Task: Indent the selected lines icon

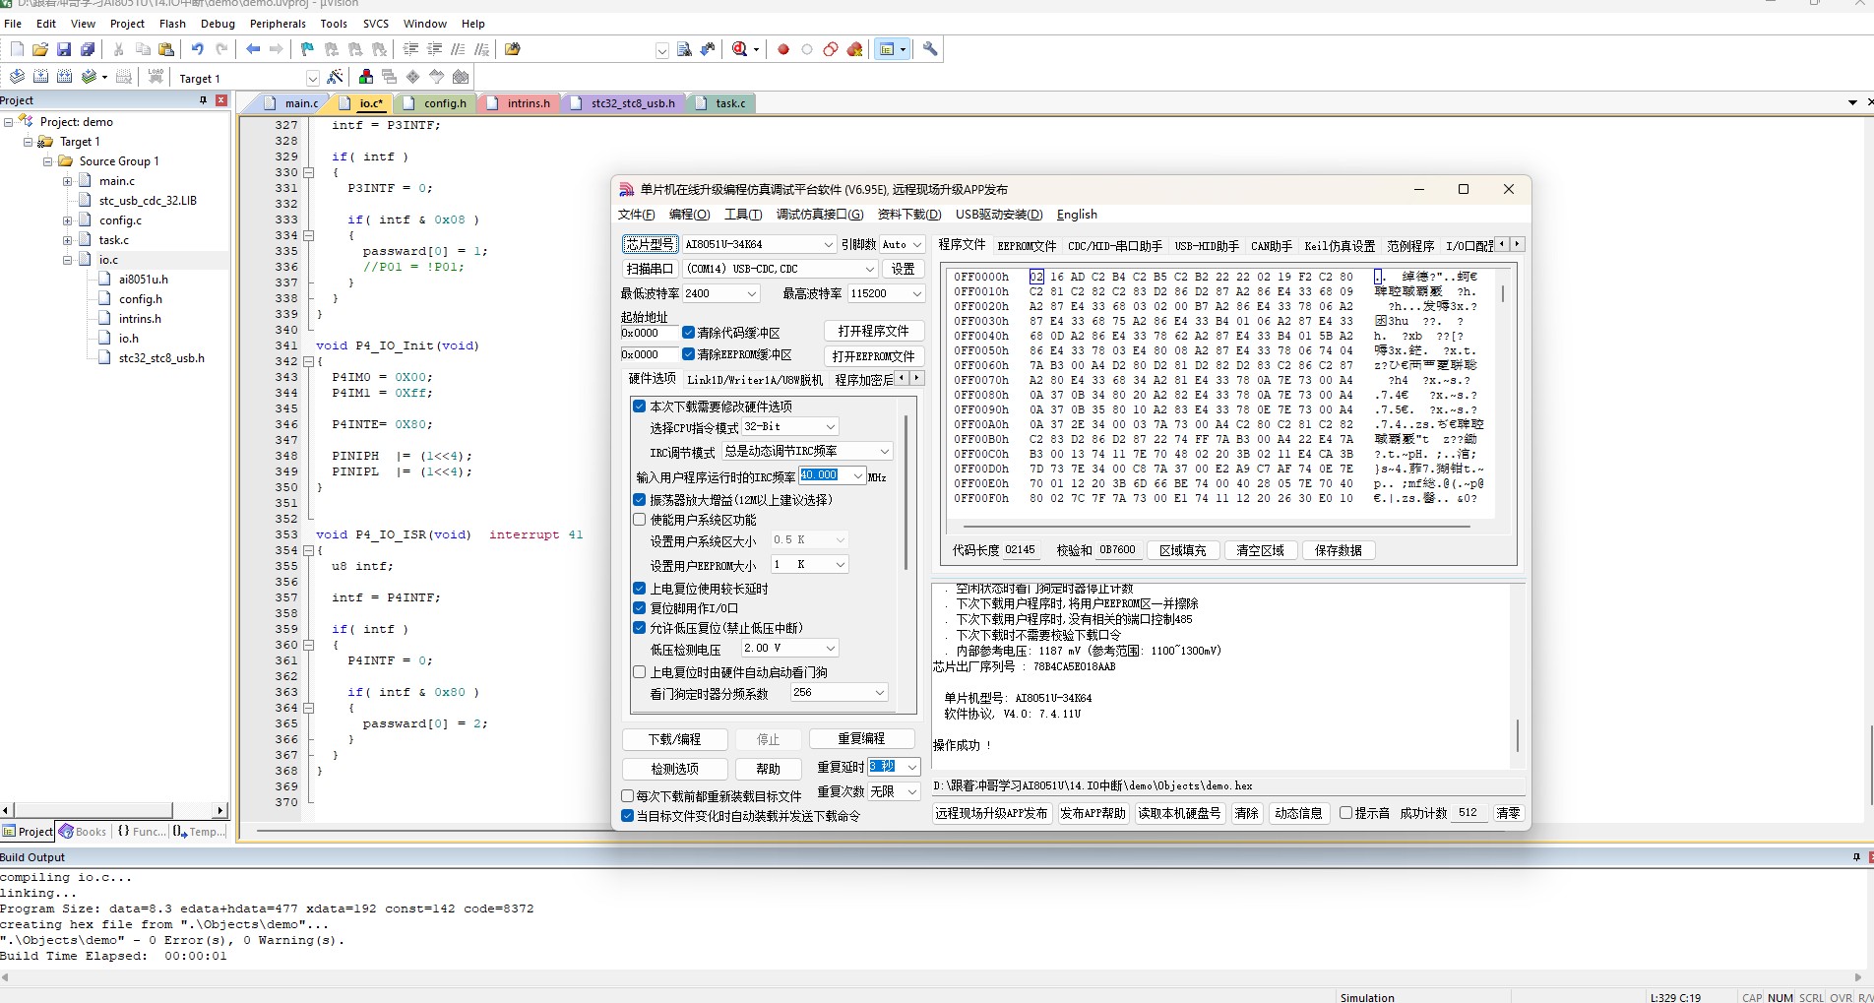Action: [410, 49]
